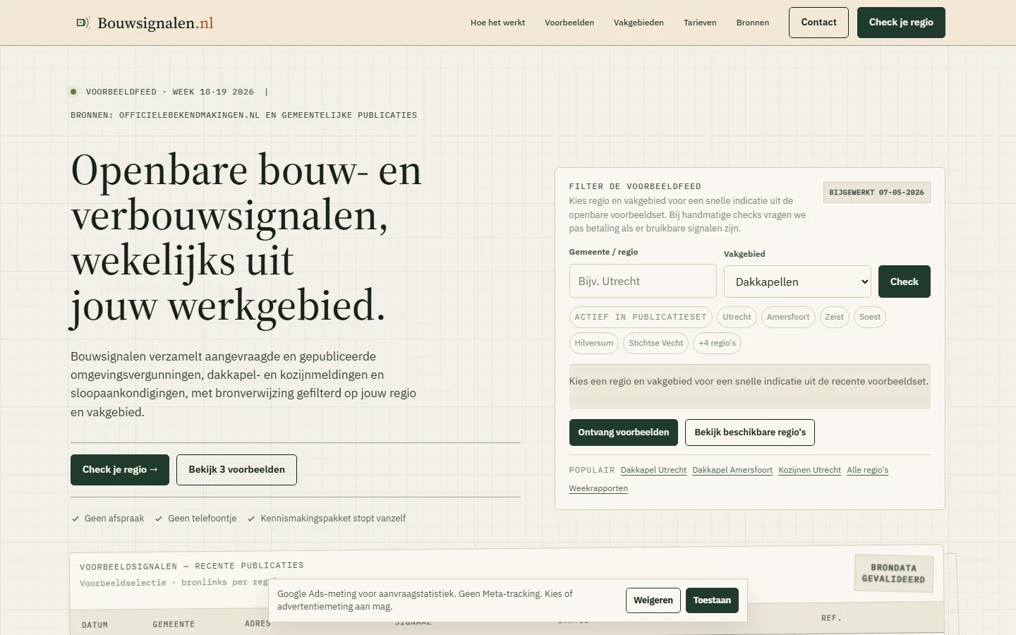Screen dimensions: 1016x635
Task: Click the GEMEENTE column header
Action: (174, 624)
